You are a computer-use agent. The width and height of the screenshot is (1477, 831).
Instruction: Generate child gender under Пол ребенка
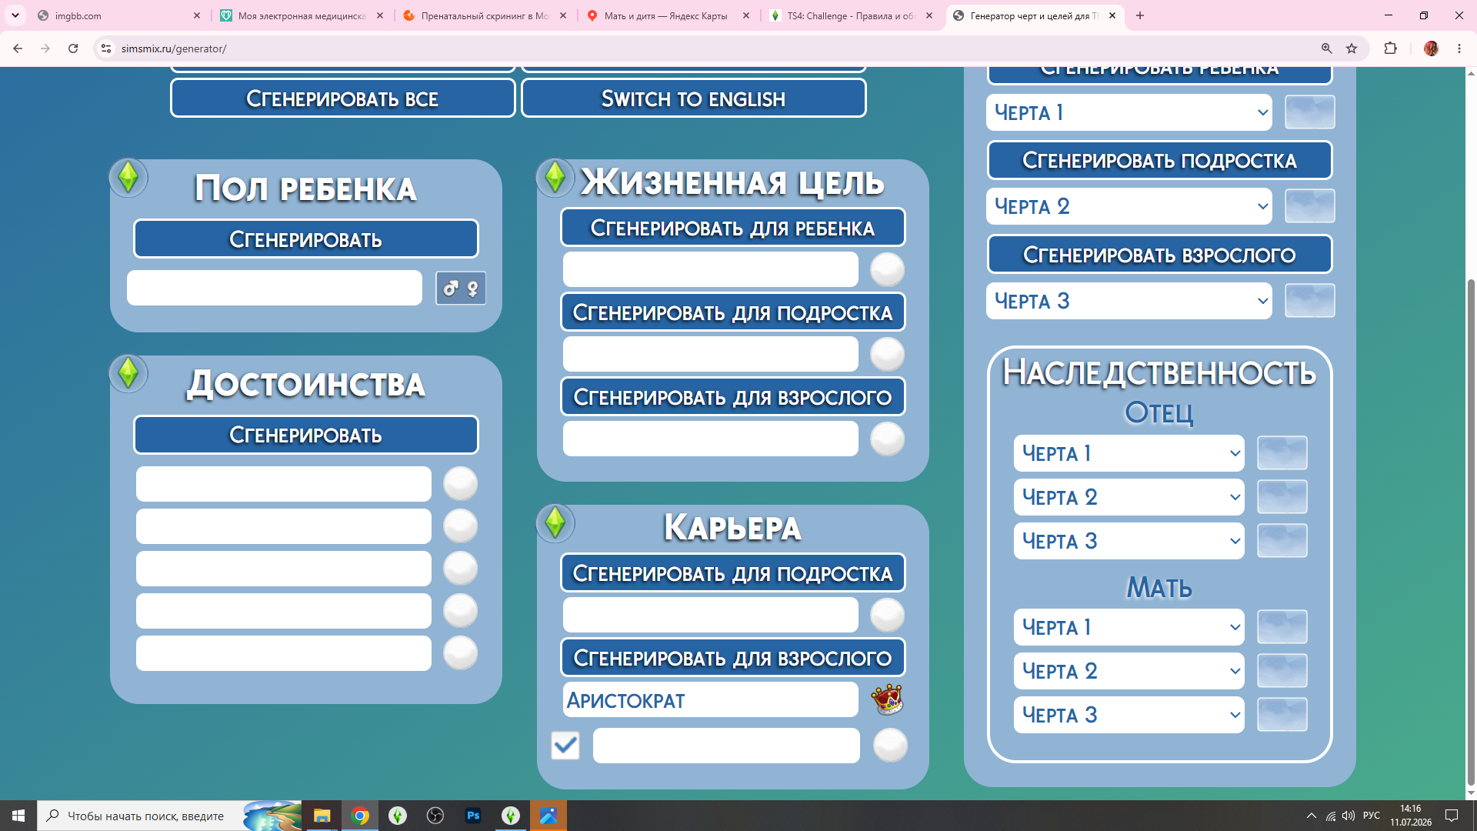[306, 239]
